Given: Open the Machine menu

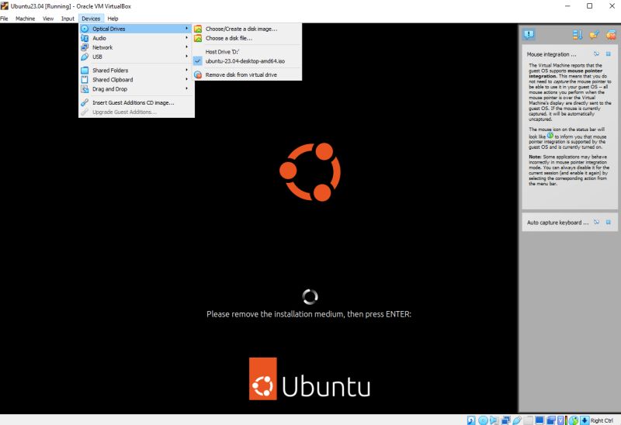Looking at the screenshot, I should point(26,19).
